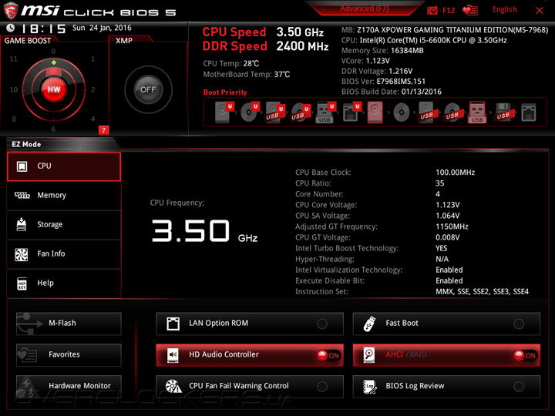Click the Intel Virtualization Technology Enabled value
The height and width of the screenshot is (416, 555).
pos(449,270)
